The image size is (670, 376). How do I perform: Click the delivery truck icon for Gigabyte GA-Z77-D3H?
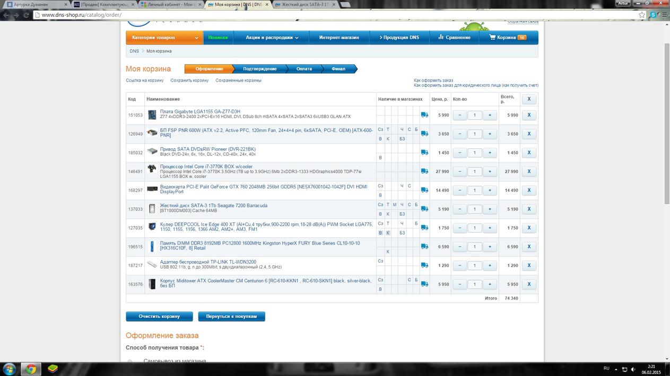424,115
